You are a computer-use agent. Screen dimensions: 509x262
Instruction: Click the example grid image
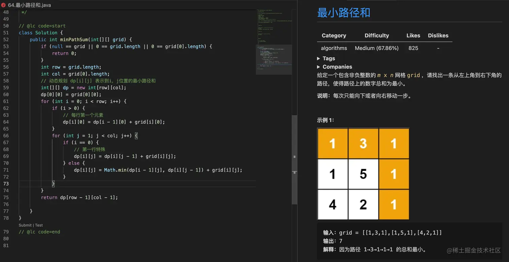(x=363, y=174)
